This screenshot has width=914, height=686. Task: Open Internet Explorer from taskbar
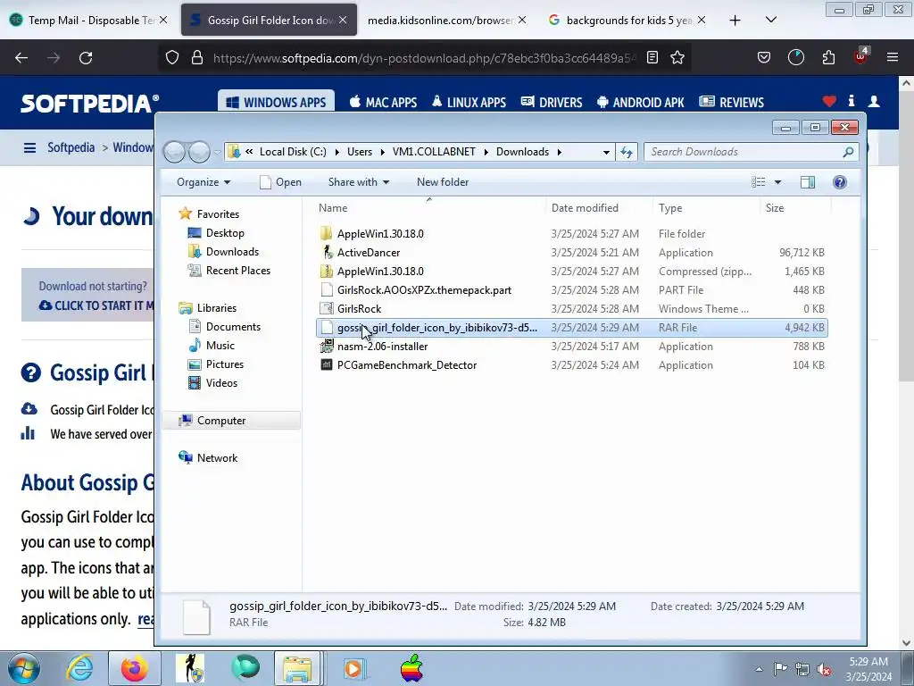click(x=79, y=668)
